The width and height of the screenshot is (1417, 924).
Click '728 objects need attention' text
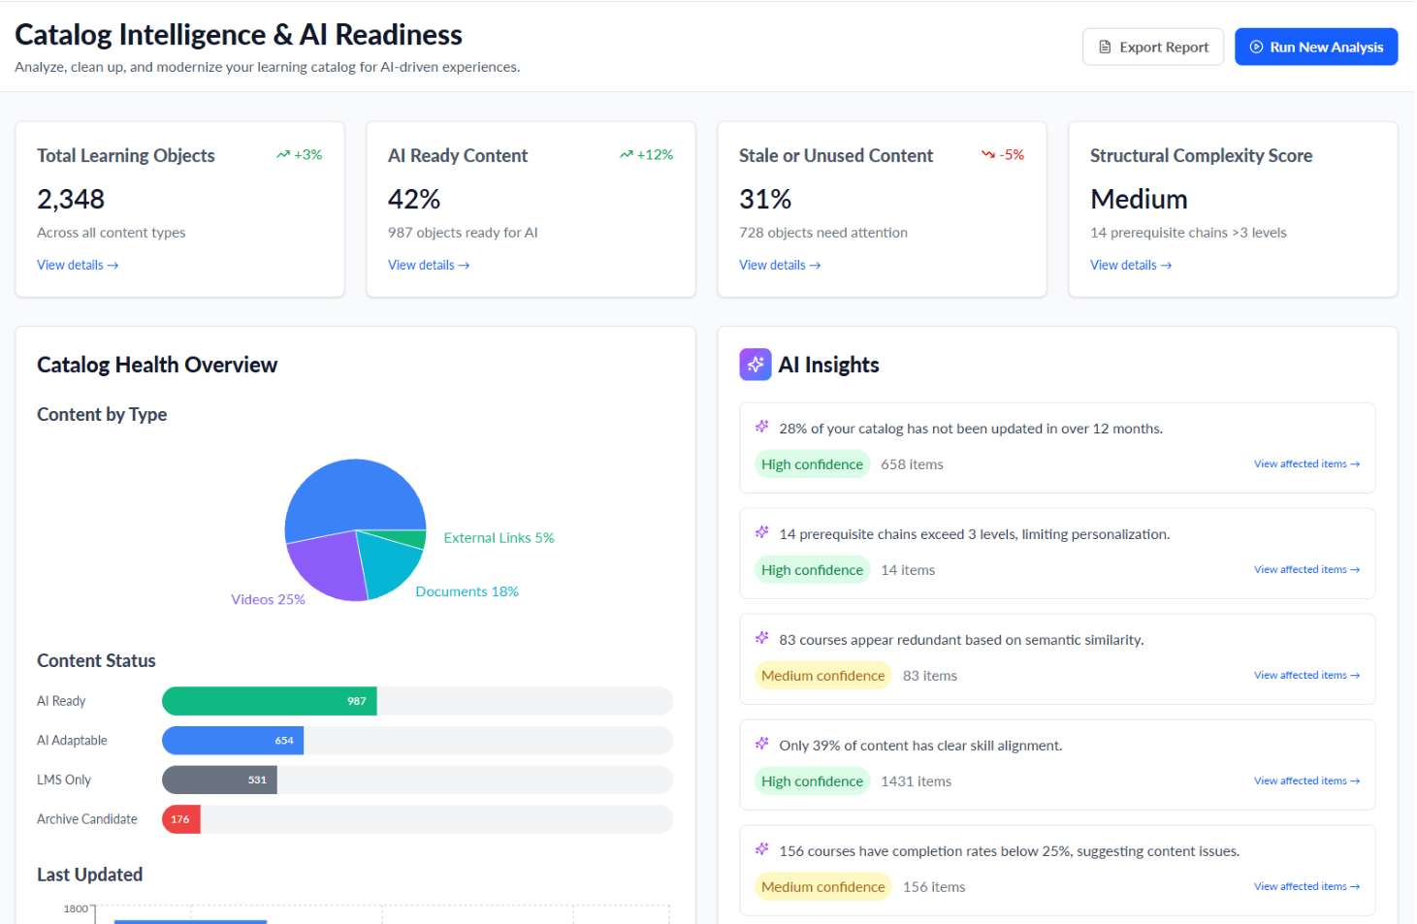(823, 233)
